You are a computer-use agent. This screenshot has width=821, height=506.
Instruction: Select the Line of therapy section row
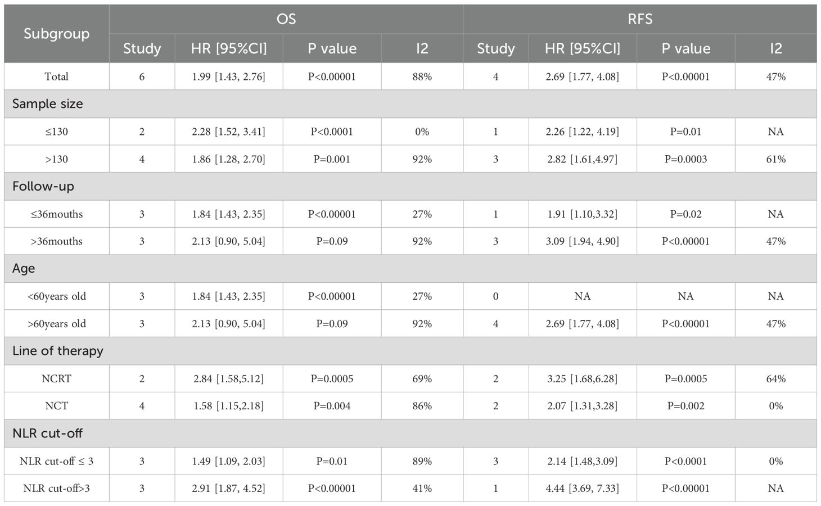pyautogui.click(x=58, y=351)
